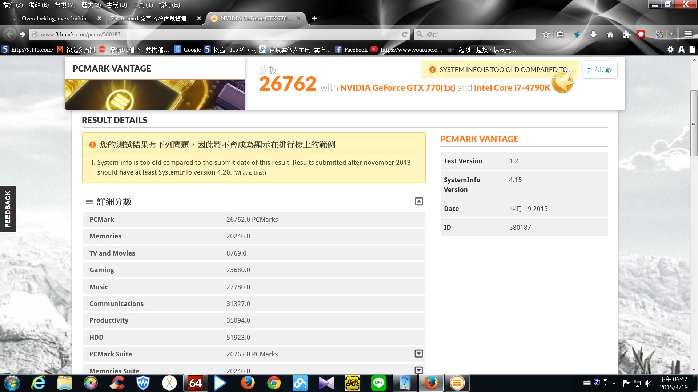The width and height of the screenshot is (698, 392).
Task: Open Internet Explorer from the taskbar
Action: [39, 383]
